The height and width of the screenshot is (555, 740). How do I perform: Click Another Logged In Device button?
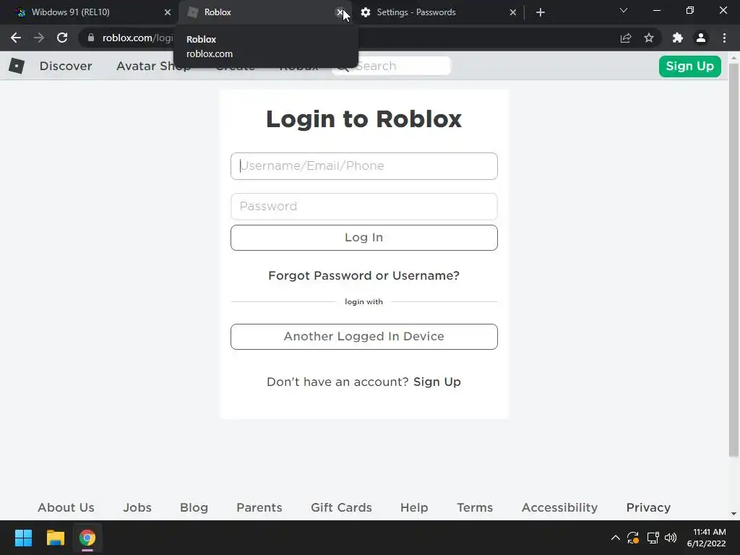click(x=364, y=337)
